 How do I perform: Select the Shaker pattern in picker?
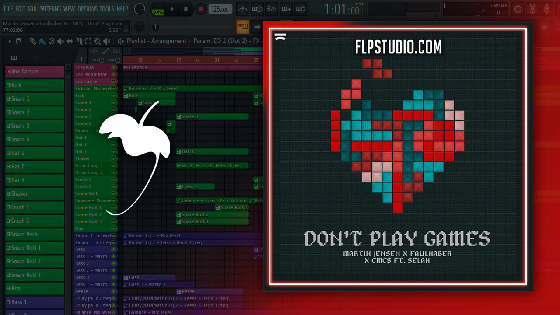pos(35,194)
